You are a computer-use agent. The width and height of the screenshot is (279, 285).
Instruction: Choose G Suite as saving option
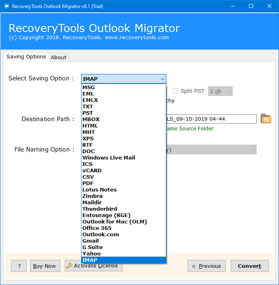(x=124, y=247)
